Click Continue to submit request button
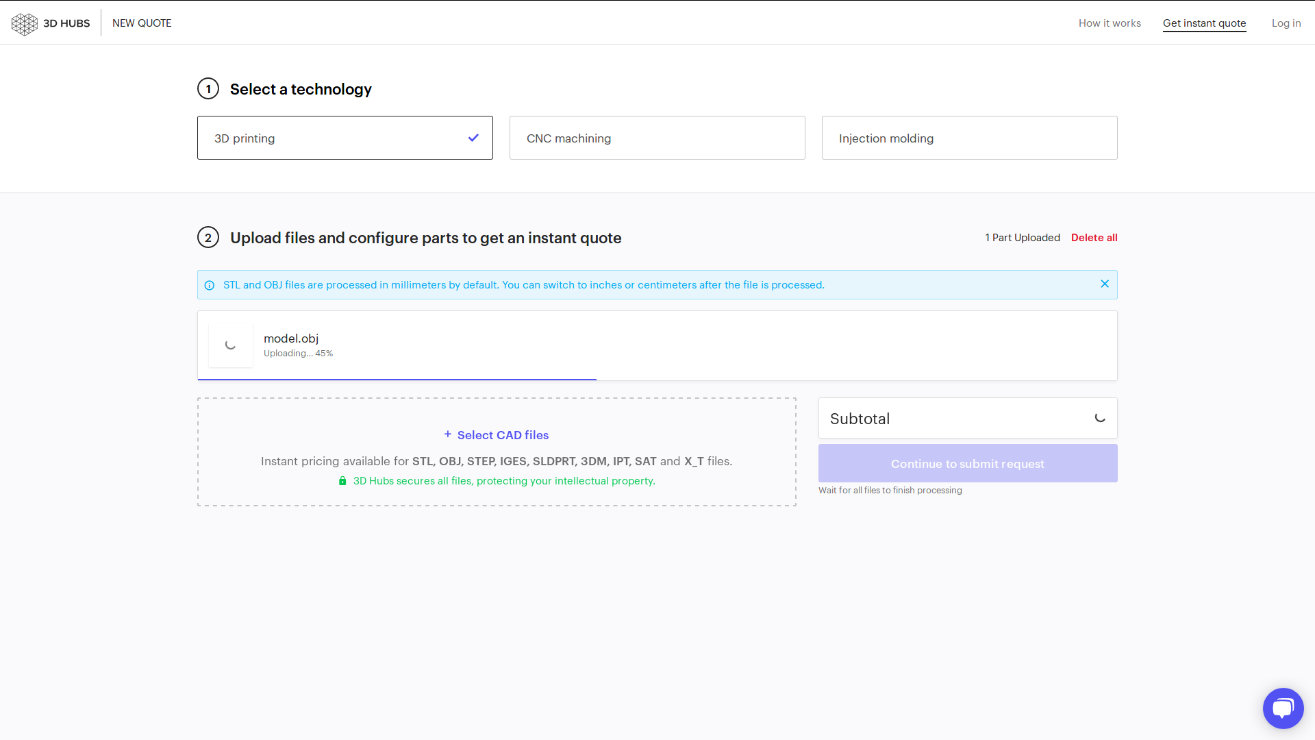This screenshot has width=1315, height=740. (968, 463)
